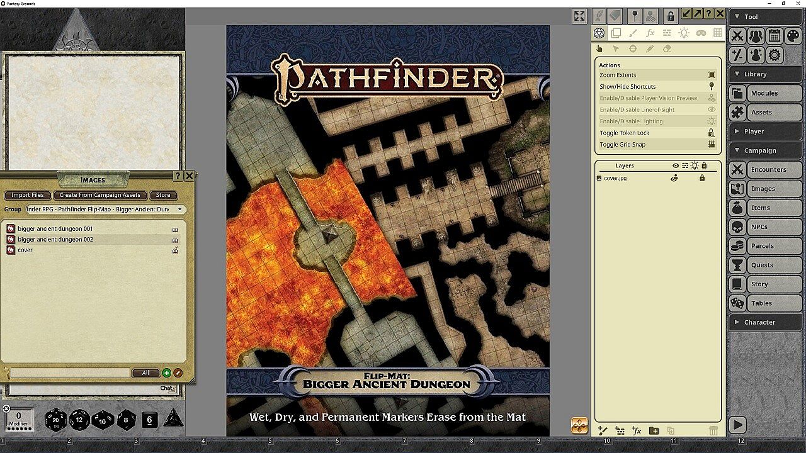The image size is (806, 453).
Task: Select the pointing hand interact tool
Action: tap(599, 49)
